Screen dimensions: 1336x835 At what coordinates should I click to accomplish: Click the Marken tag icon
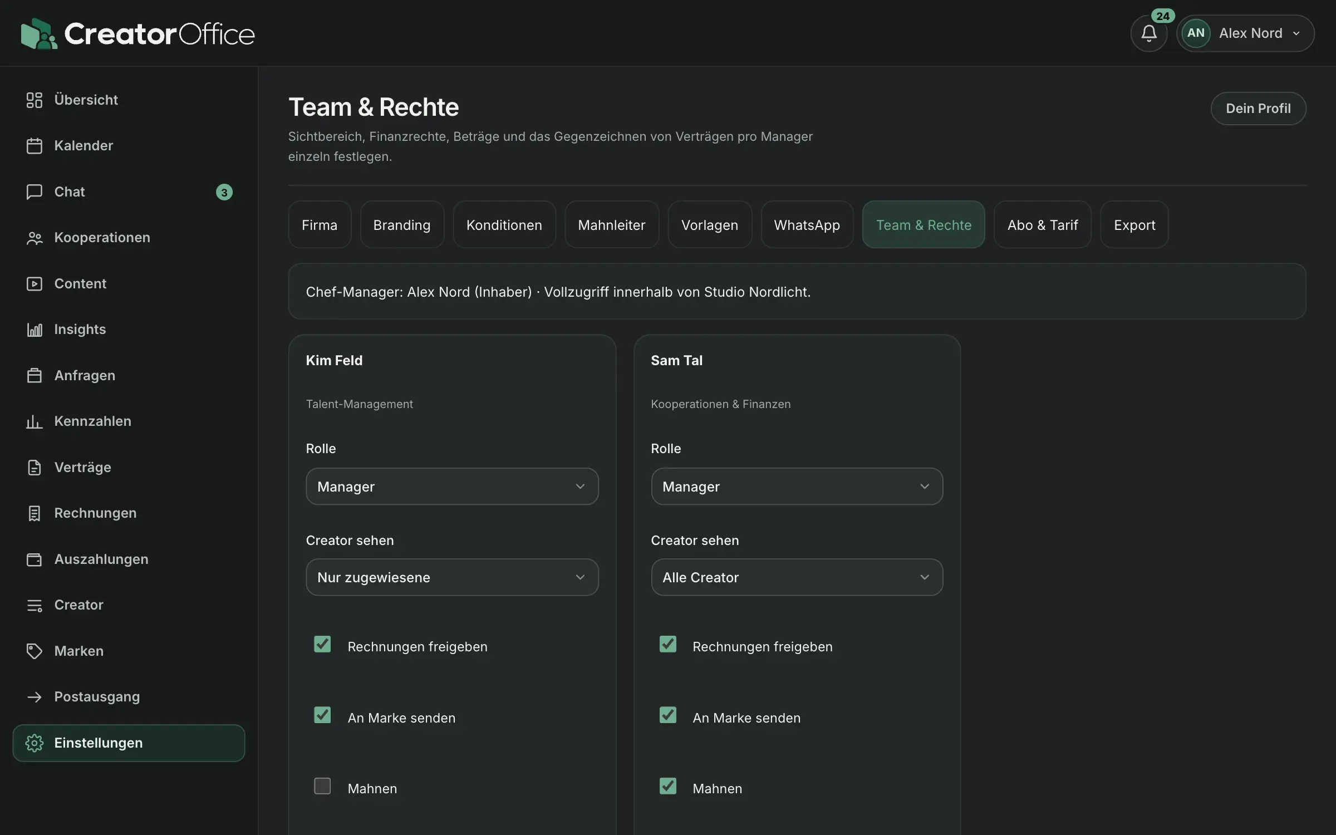point(35,651)
